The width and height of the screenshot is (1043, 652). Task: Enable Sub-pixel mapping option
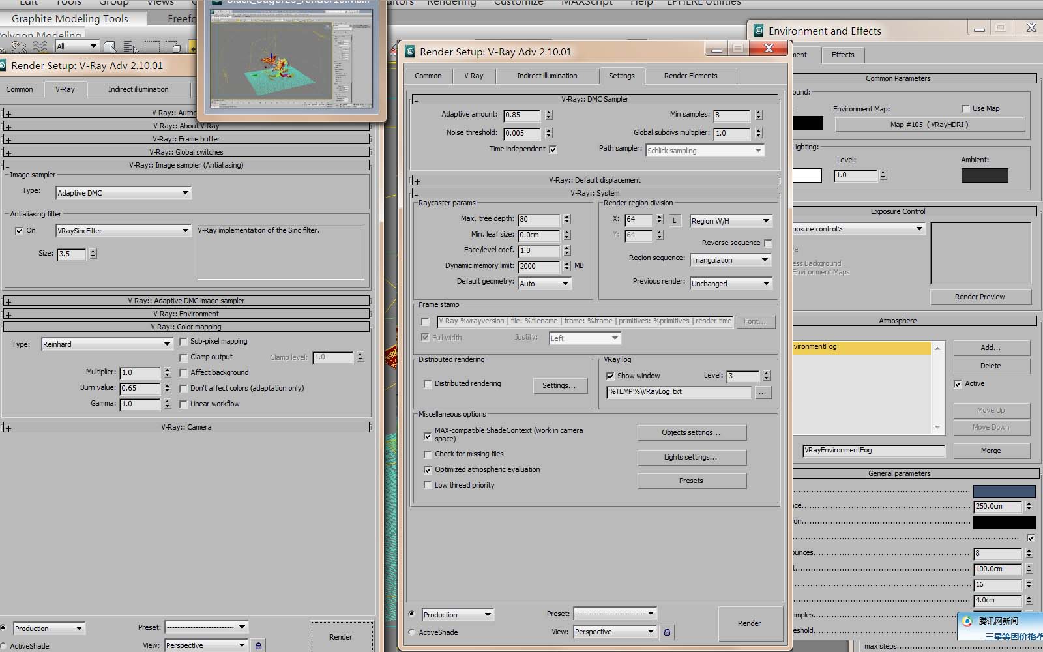[x=183, y=342]
